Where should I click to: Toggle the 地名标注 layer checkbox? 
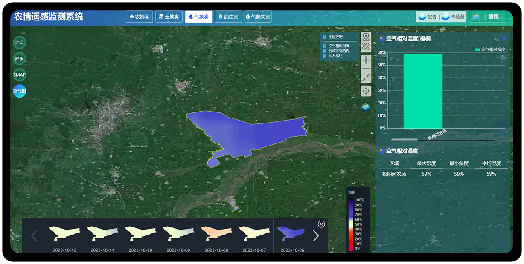point(324,56)
